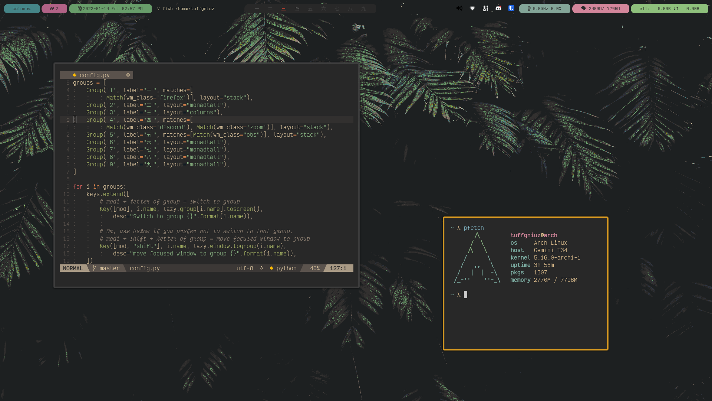Click the memory usage widget
Screen dimensions: 712x401
[x=600, y=9]
